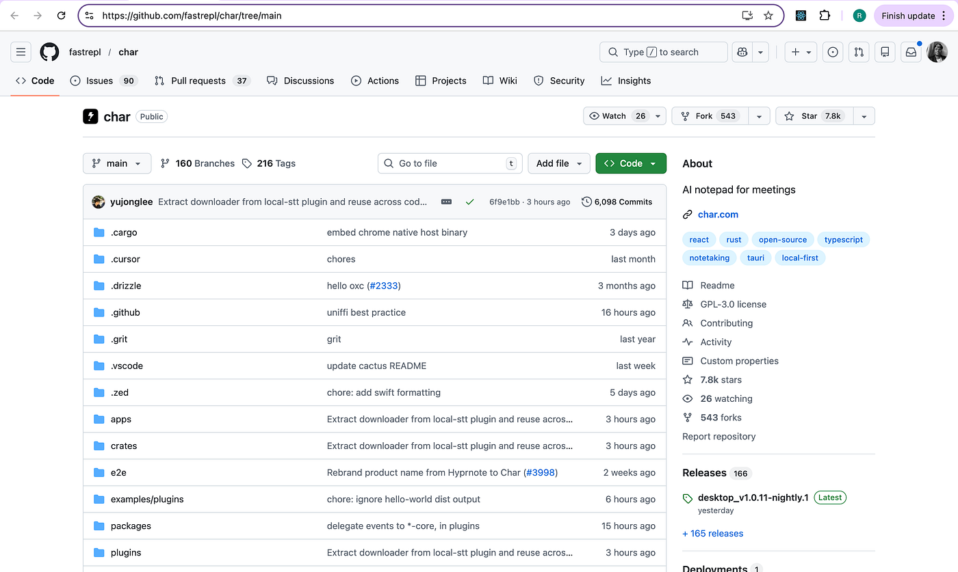
Task: Click the Go to file search field
Action: pos(450,163)
